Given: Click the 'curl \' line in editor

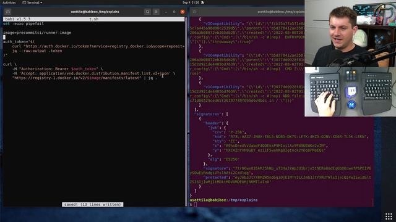Looking at the screenshot, I should [10, 64].
